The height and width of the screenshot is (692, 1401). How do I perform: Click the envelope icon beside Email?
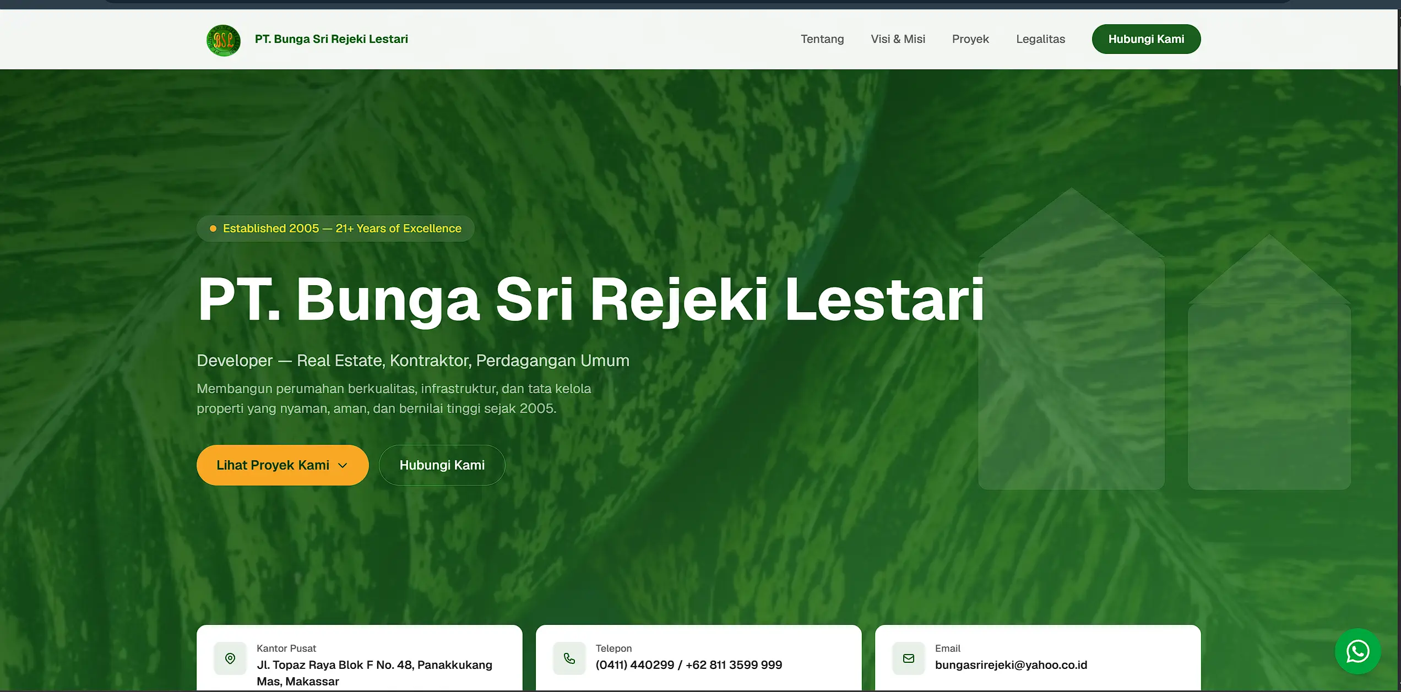pos(909,658)
